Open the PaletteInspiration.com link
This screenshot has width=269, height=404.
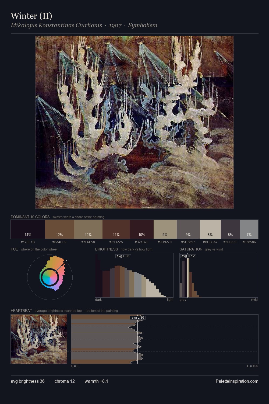(237, 381)
